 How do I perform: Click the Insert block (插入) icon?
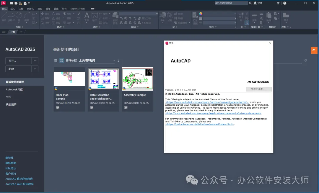click(162, 17)
